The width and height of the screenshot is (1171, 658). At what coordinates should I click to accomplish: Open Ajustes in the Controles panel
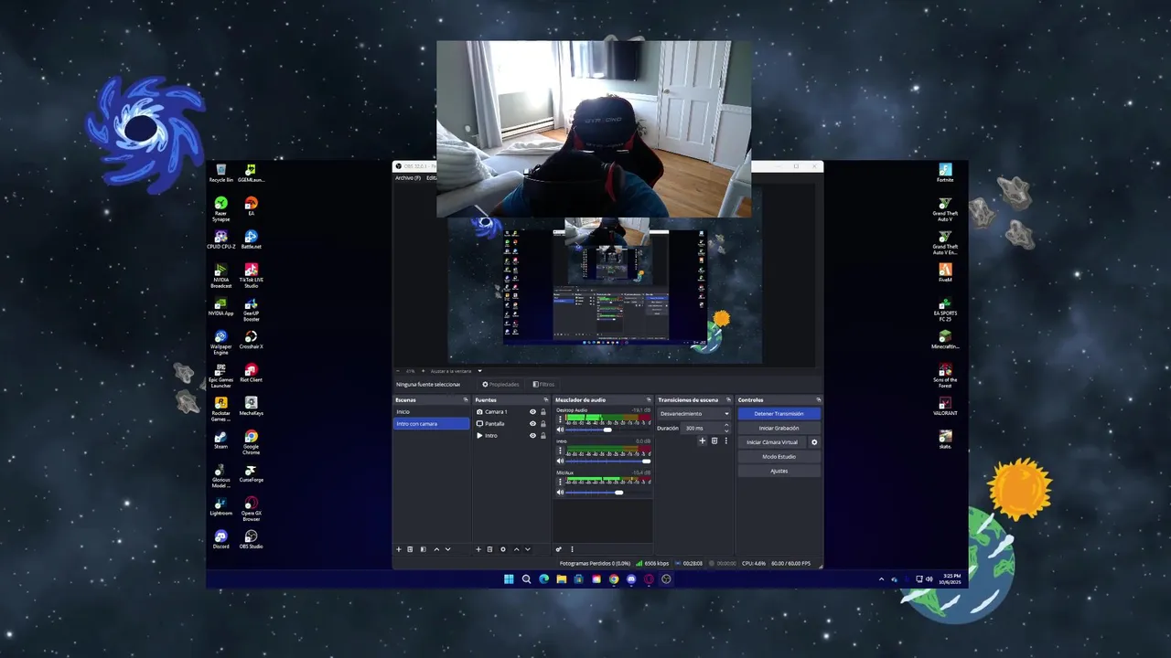[x=779, y=471]
